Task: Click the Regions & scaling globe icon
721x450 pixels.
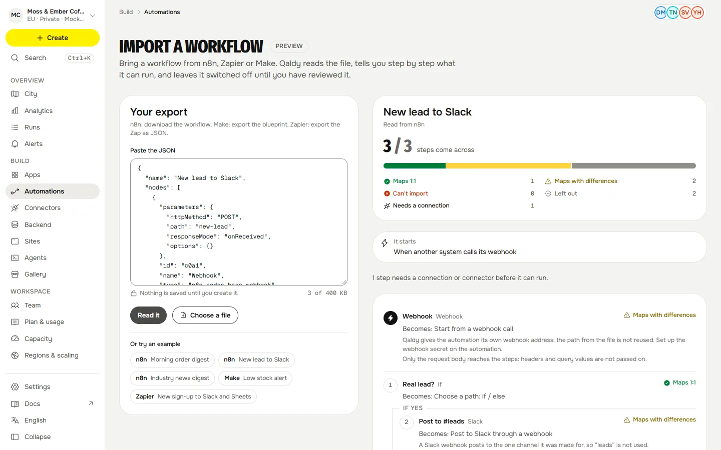Action: coord(15,355)
